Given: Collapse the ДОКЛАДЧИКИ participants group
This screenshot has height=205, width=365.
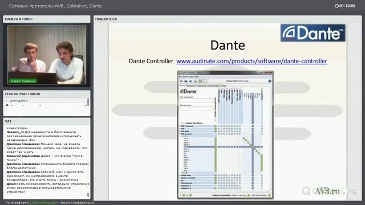Looking at the screenshot, I should (x=7, y=101).
